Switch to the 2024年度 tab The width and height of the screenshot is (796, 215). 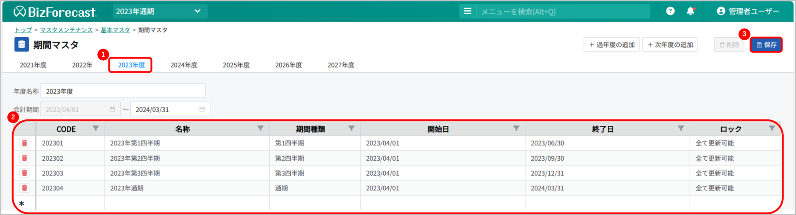[184, 65]
